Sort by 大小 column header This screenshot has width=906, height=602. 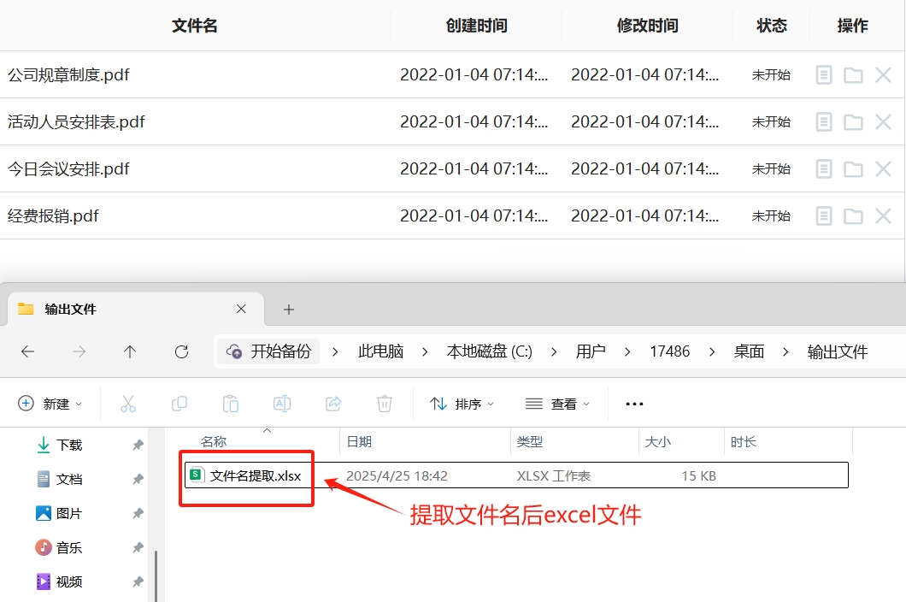(x=657, y=442)
